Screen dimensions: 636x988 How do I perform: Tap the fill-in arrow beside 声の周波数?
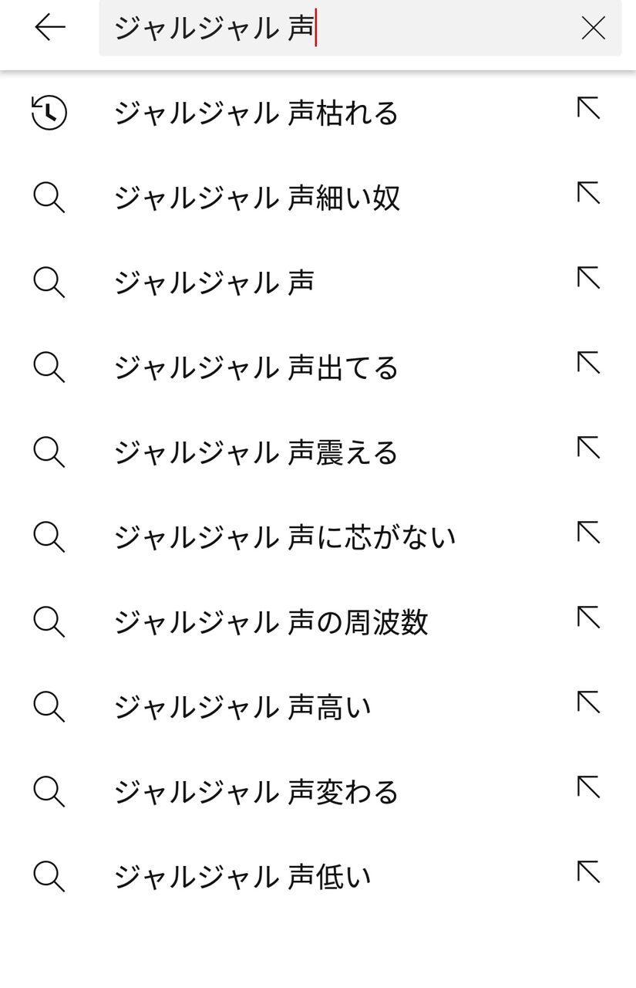588,618
